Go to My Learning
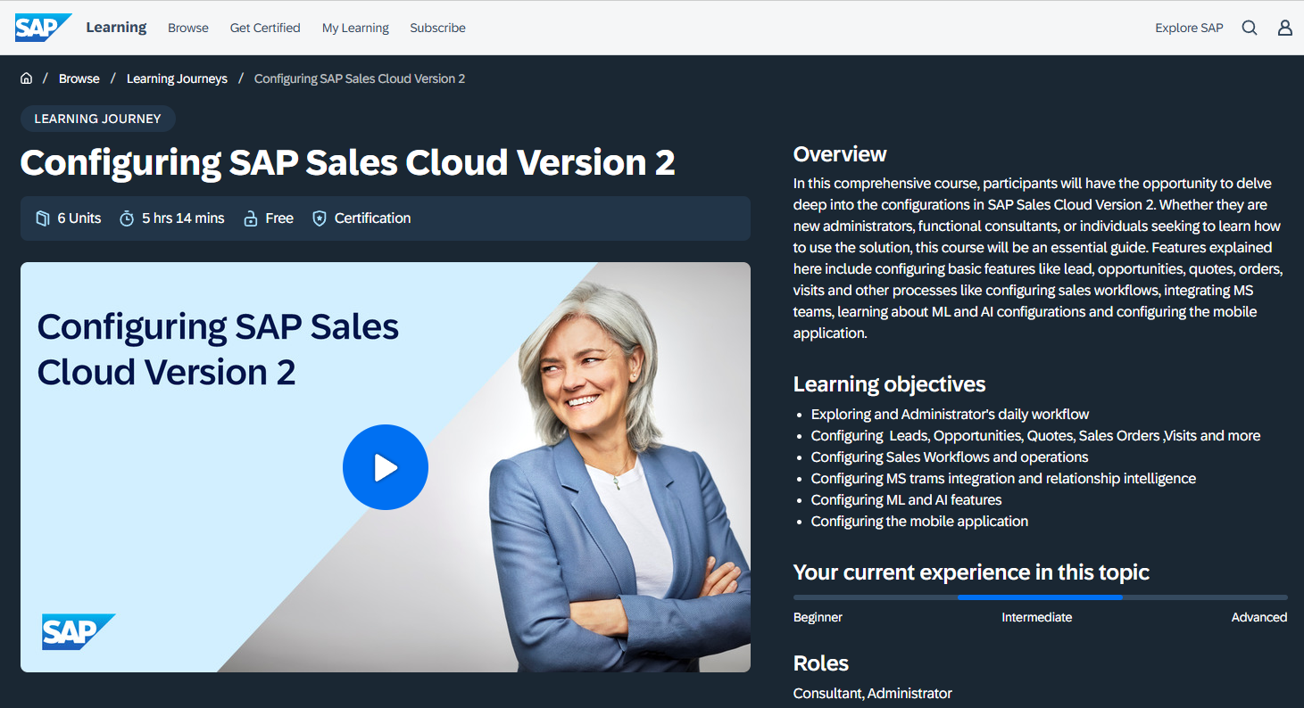 (355, 28)
